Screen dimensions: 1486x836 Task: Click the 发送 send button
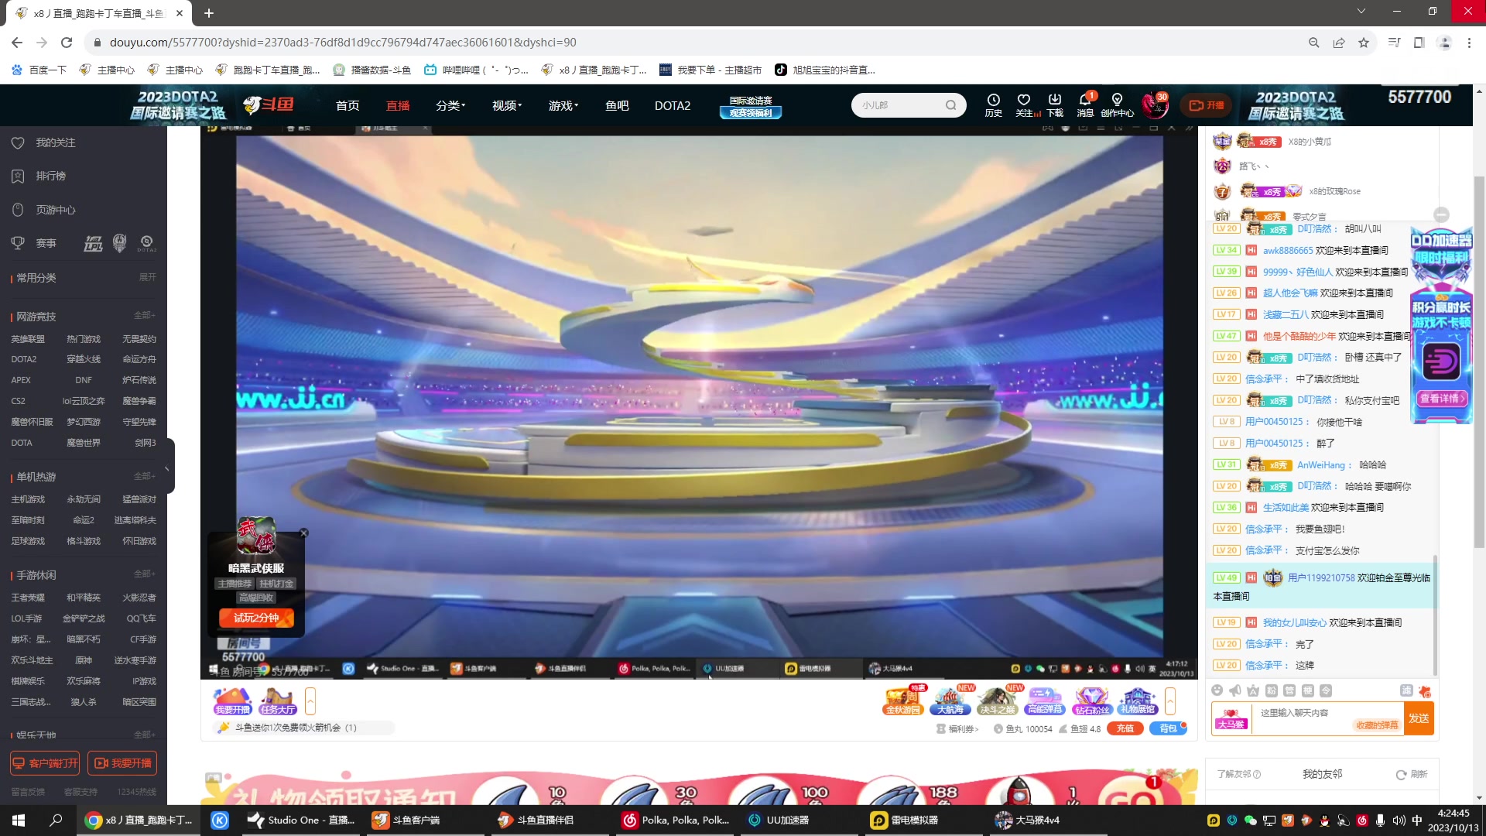point(1419,718)
